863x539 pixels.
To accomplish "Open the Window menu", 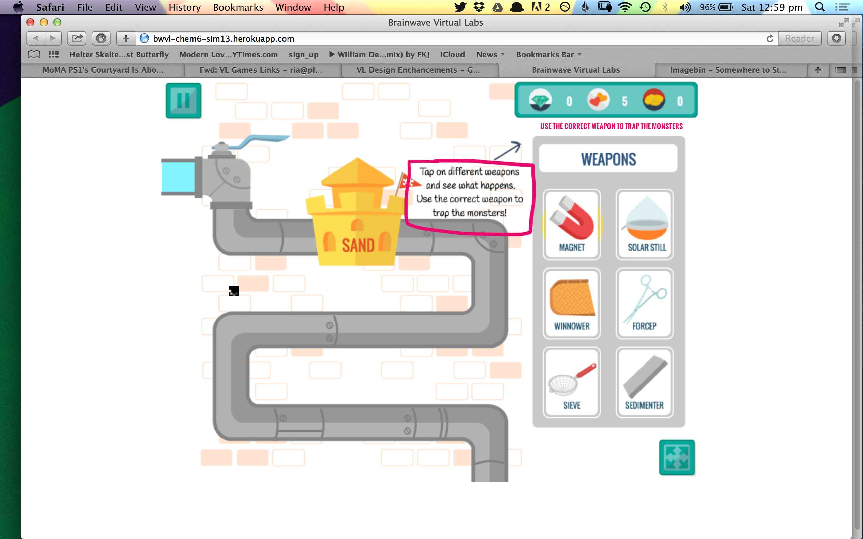I will [293, 7].
